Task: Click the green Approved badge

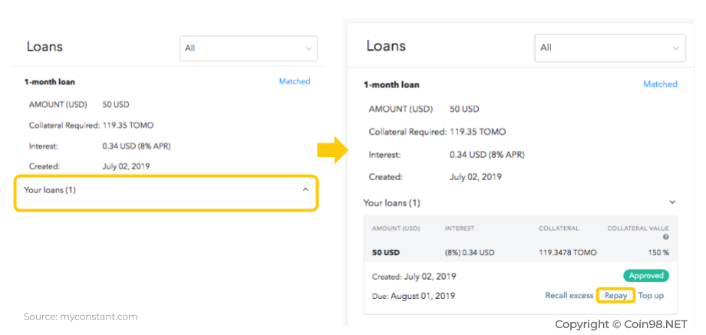Action: click(x=645, y=276)
